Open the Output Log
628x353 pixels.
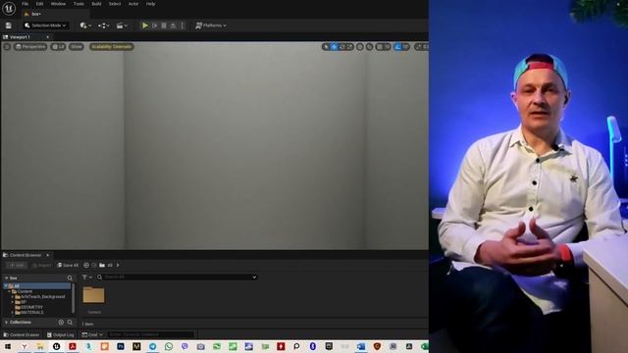(60, 334)
